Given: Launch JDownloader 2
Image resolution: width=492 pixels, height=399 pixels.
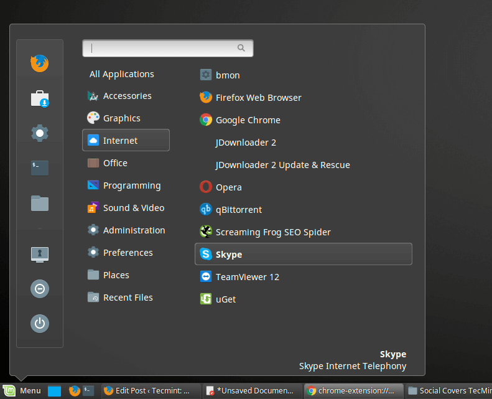Looking at the screenshot, I should 246,143.
